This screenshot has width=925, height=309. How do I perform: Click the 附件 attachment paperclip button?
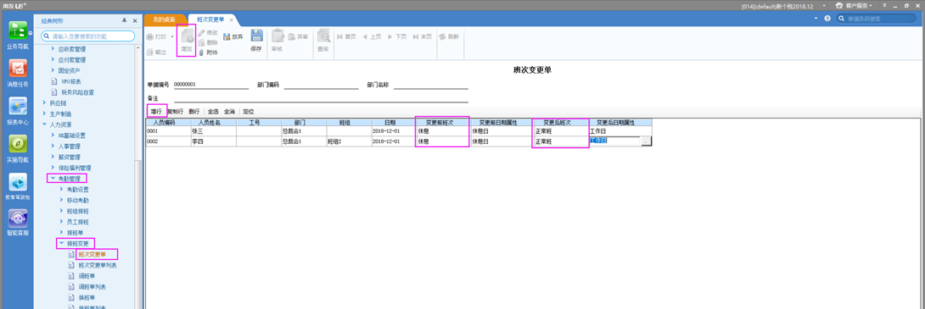(208, 52)
